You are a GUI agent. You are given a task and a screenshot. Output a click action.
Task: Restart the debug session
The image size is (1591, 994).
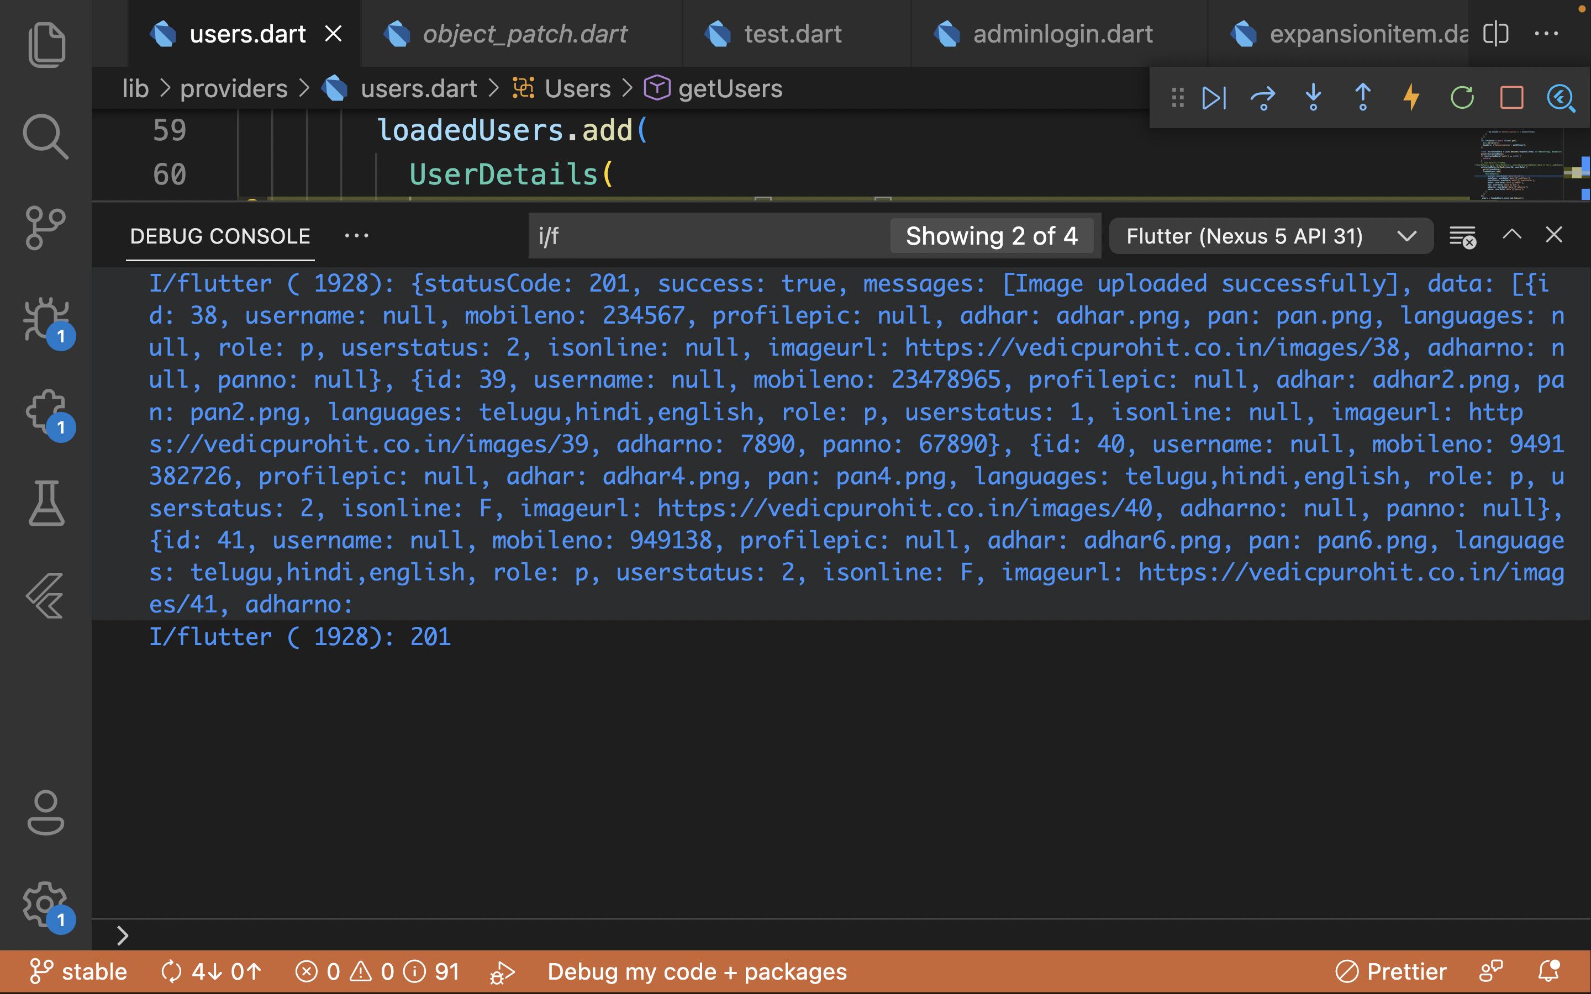[x=1462, y=98]
